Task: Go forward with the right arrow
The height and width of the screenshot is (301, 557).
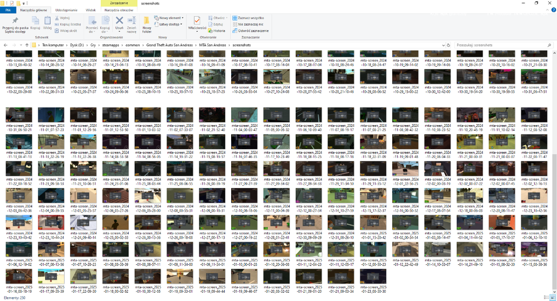Action: pos(14,45)
